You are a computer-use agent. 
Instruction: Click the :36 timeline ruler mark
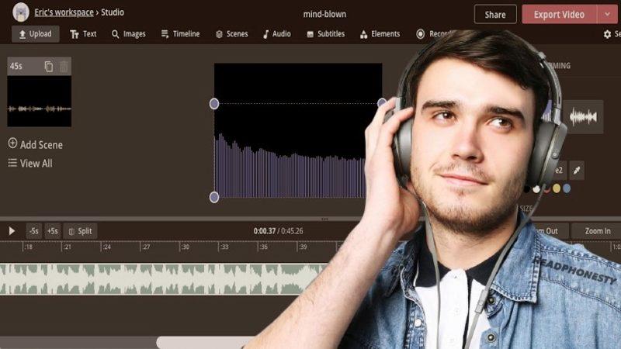coord(263,247)
